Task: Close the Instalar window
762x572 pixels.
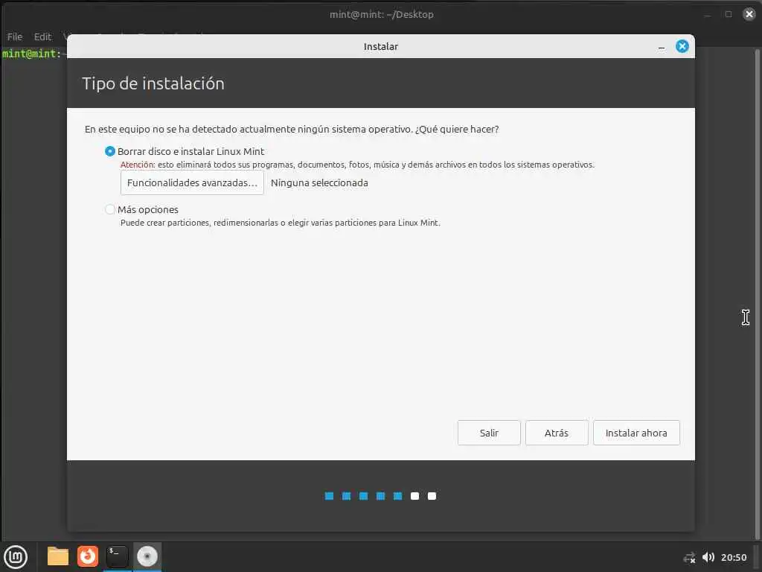Action: click(x=682, y=46)
